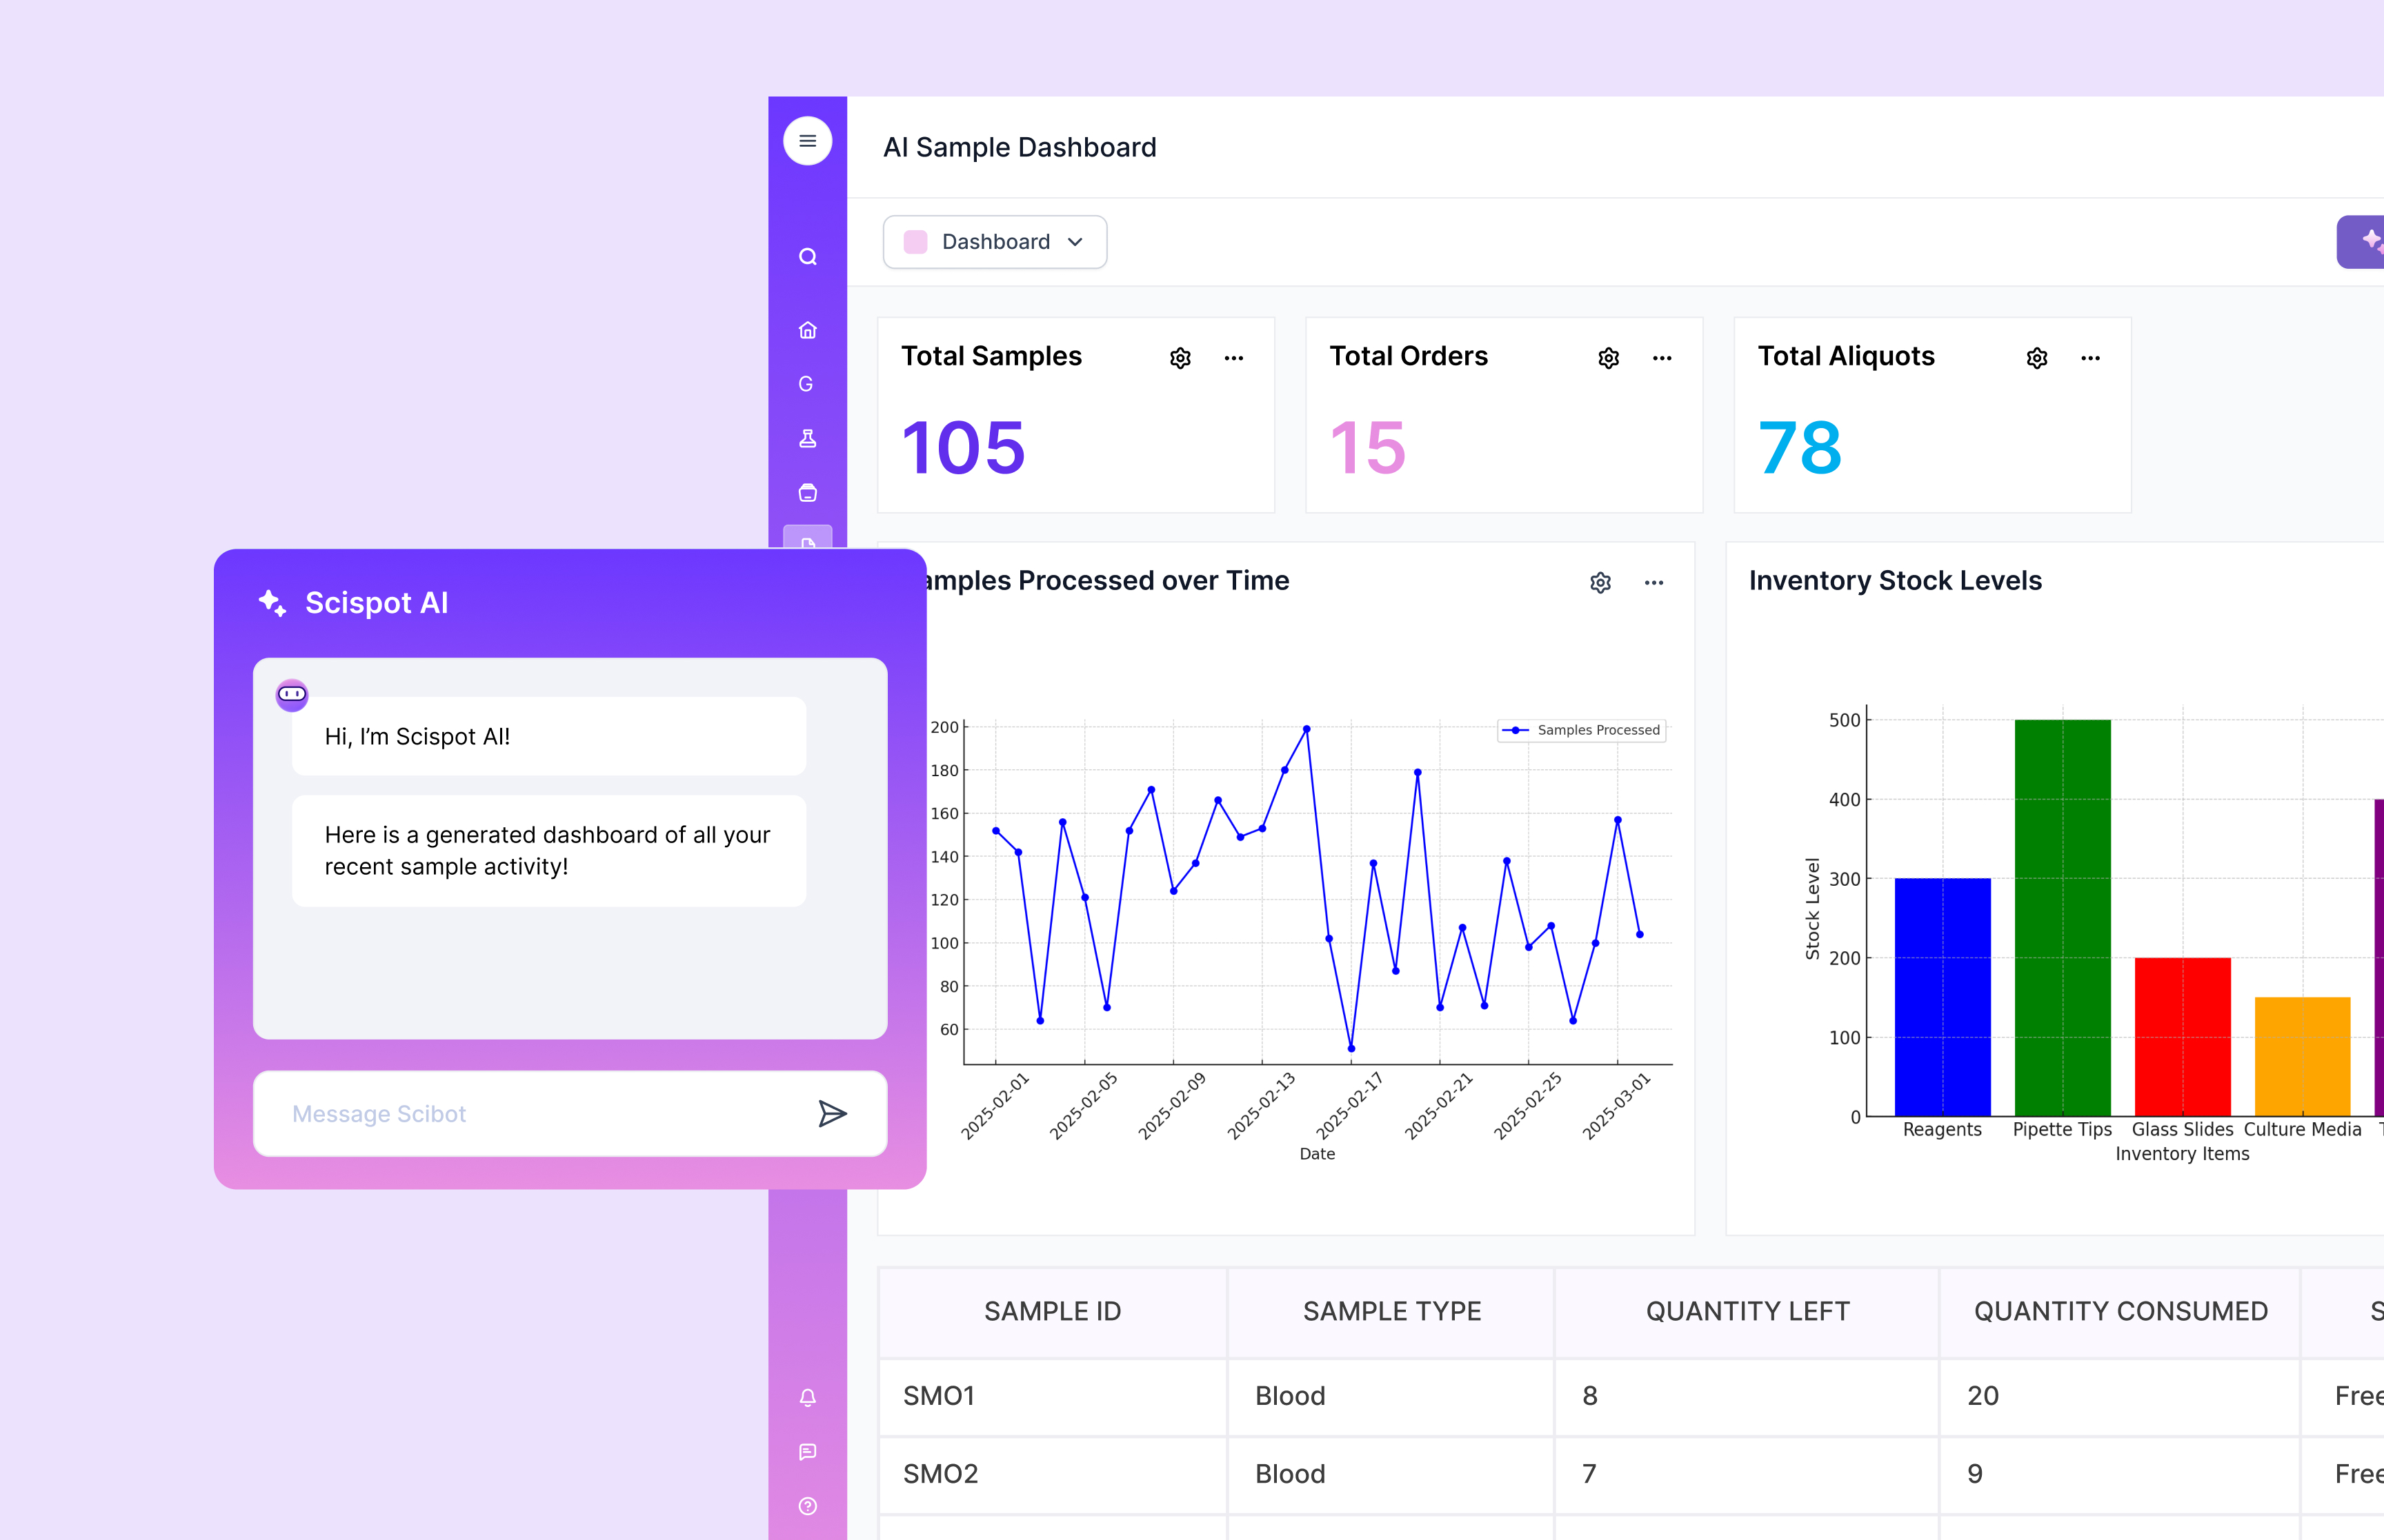Select the lab flask icon in the sidebar
The image size is (2384, 1540).
click(x=807, y=438)
